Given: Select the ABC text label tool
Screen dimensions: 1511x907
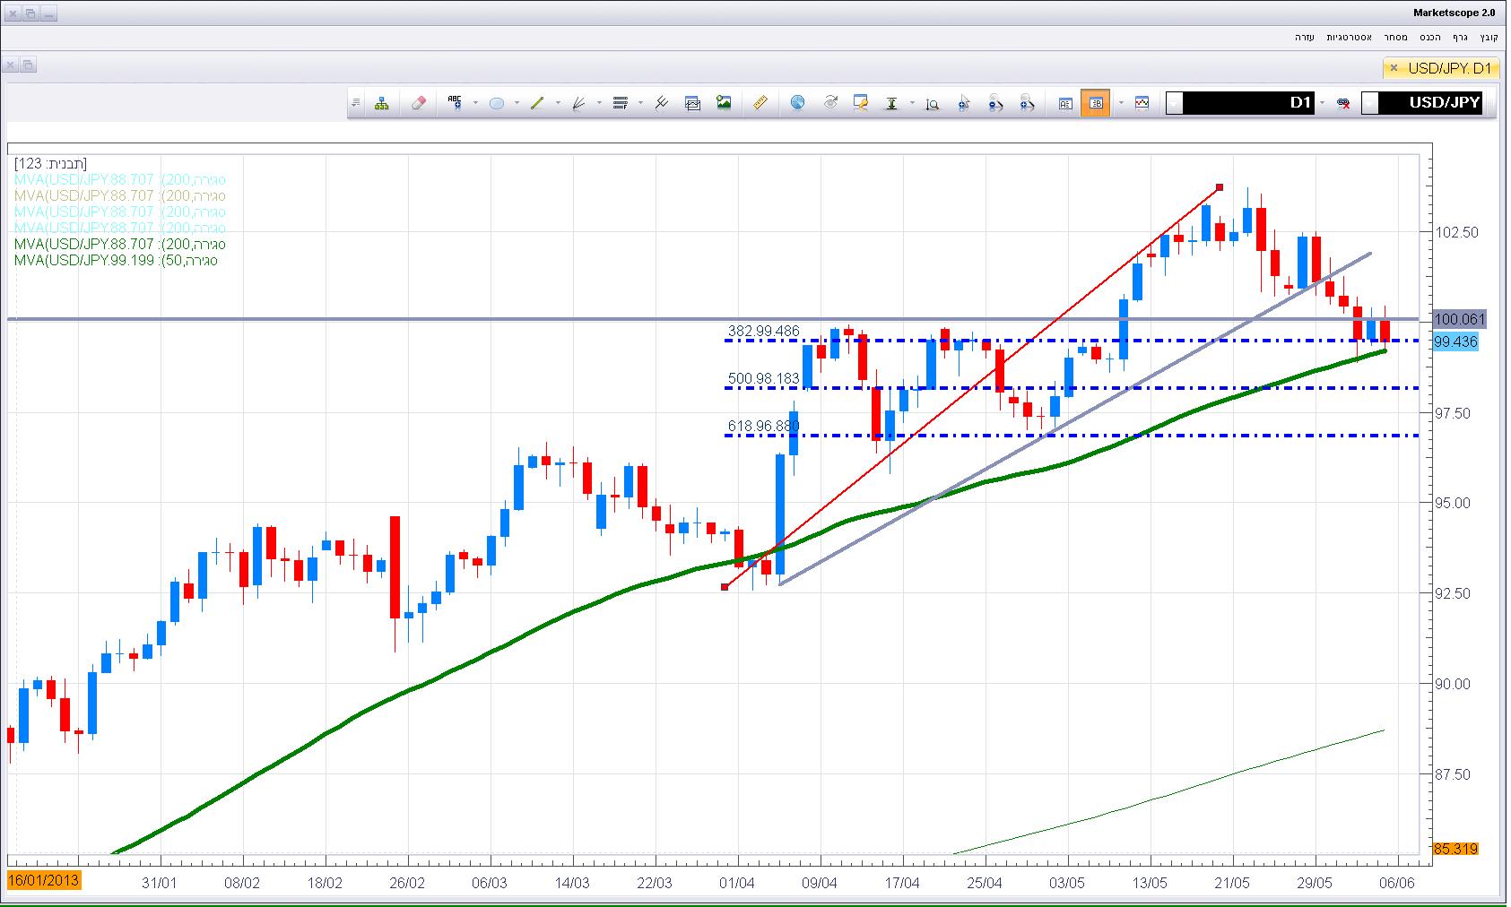Looking at the screenshot, I should pos(455,103).
